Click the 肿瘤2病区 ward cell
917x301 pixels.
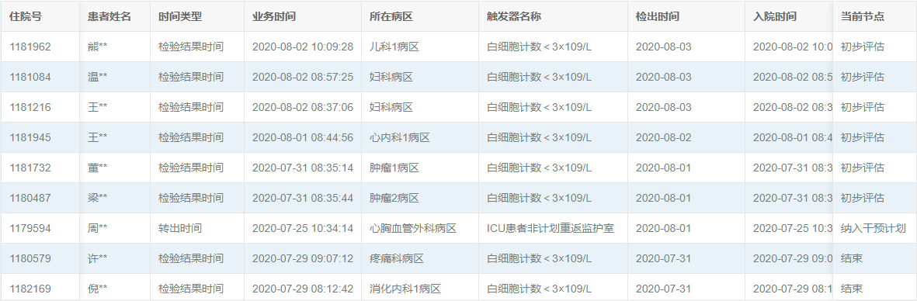click(394, 198)
